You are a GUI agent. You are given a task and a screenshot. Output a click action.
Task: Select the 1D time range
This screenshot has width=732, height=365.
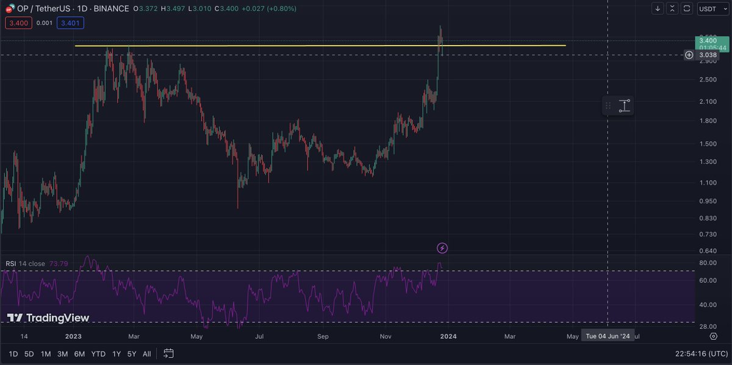pos(13,354)
